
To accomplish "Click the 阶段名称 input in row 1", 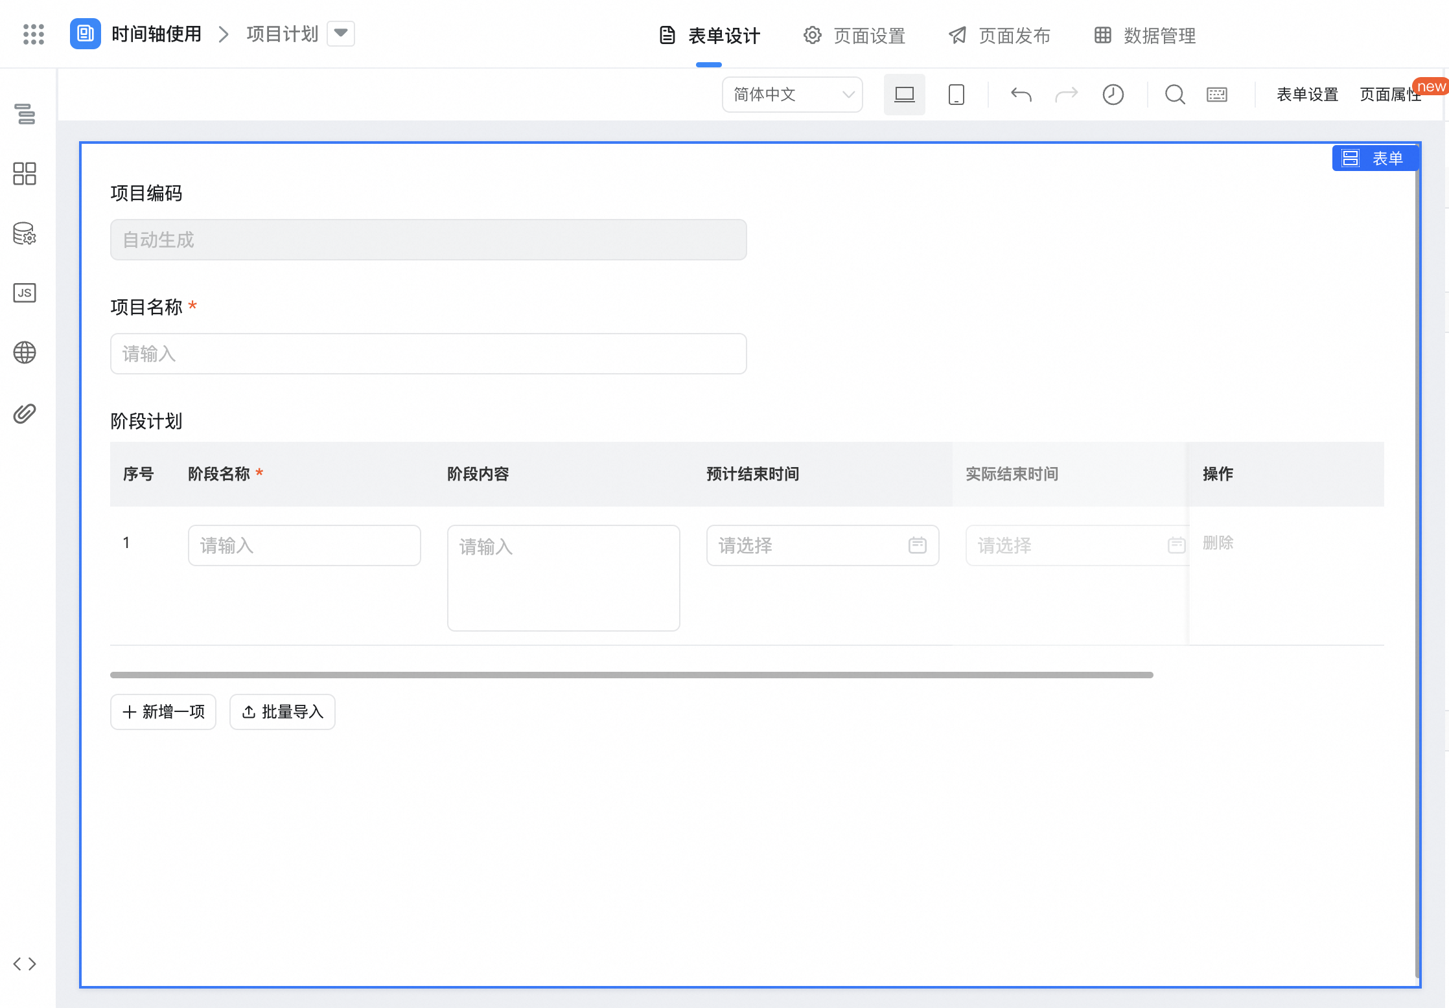I will point(305,545).
